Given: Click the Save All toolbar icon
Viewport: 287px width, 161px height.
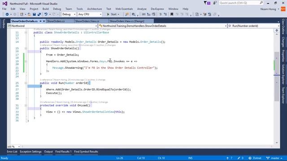Looking at the screenshot, I should (39, 14).
